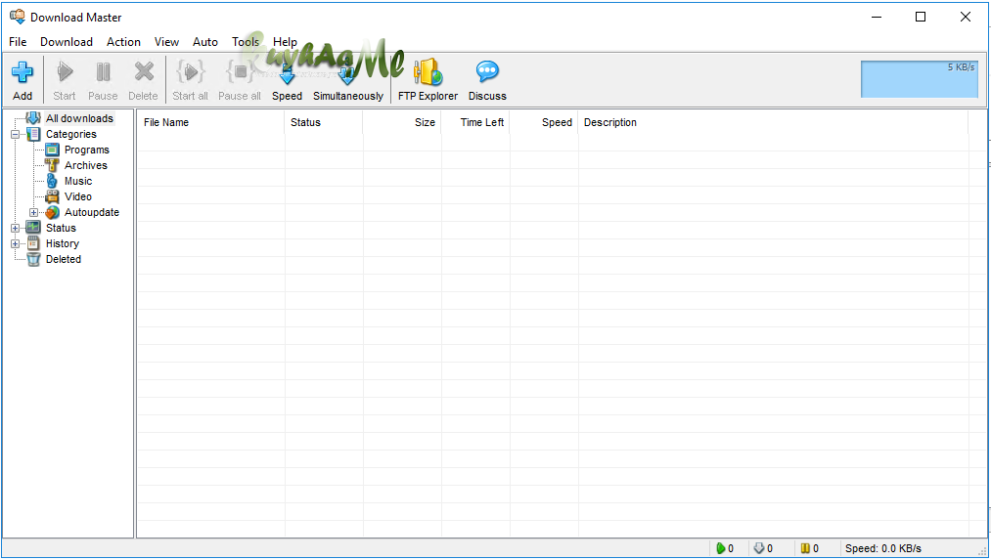
Task: Sort by Size column header
Action: [402, 122]
